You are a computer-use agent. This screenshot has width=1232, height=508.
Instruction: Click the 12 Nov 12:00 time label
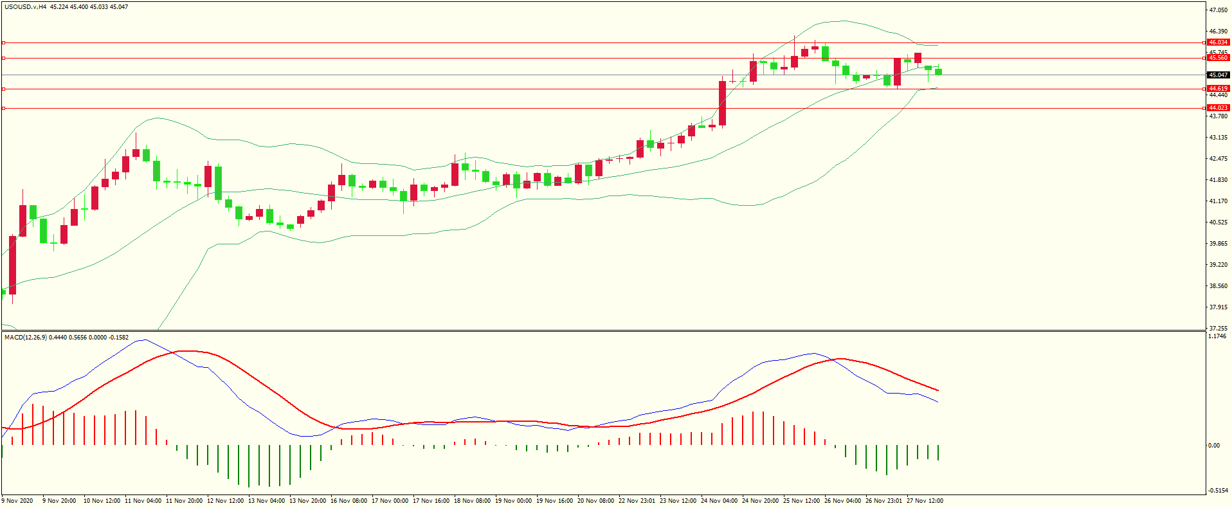(225, 501)
